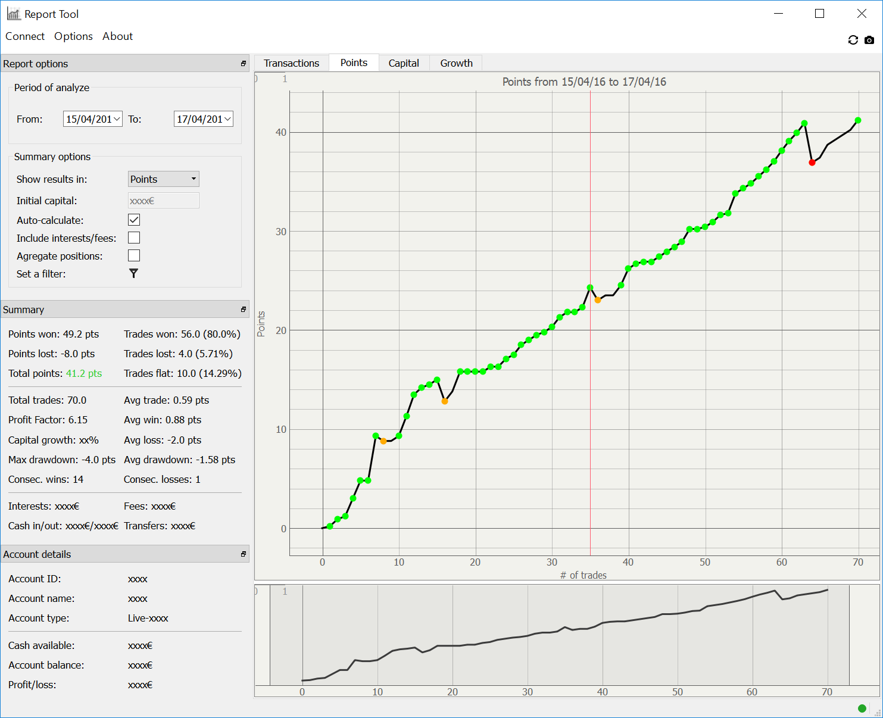Switch to the Transactions tab
883x718 pixels.
point(291,63)
